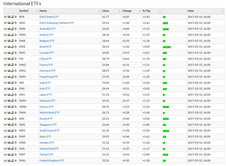Sort by the Date column sort arrows
The width and height of the screenshot is (226, 166).
[x=222, y=11]
